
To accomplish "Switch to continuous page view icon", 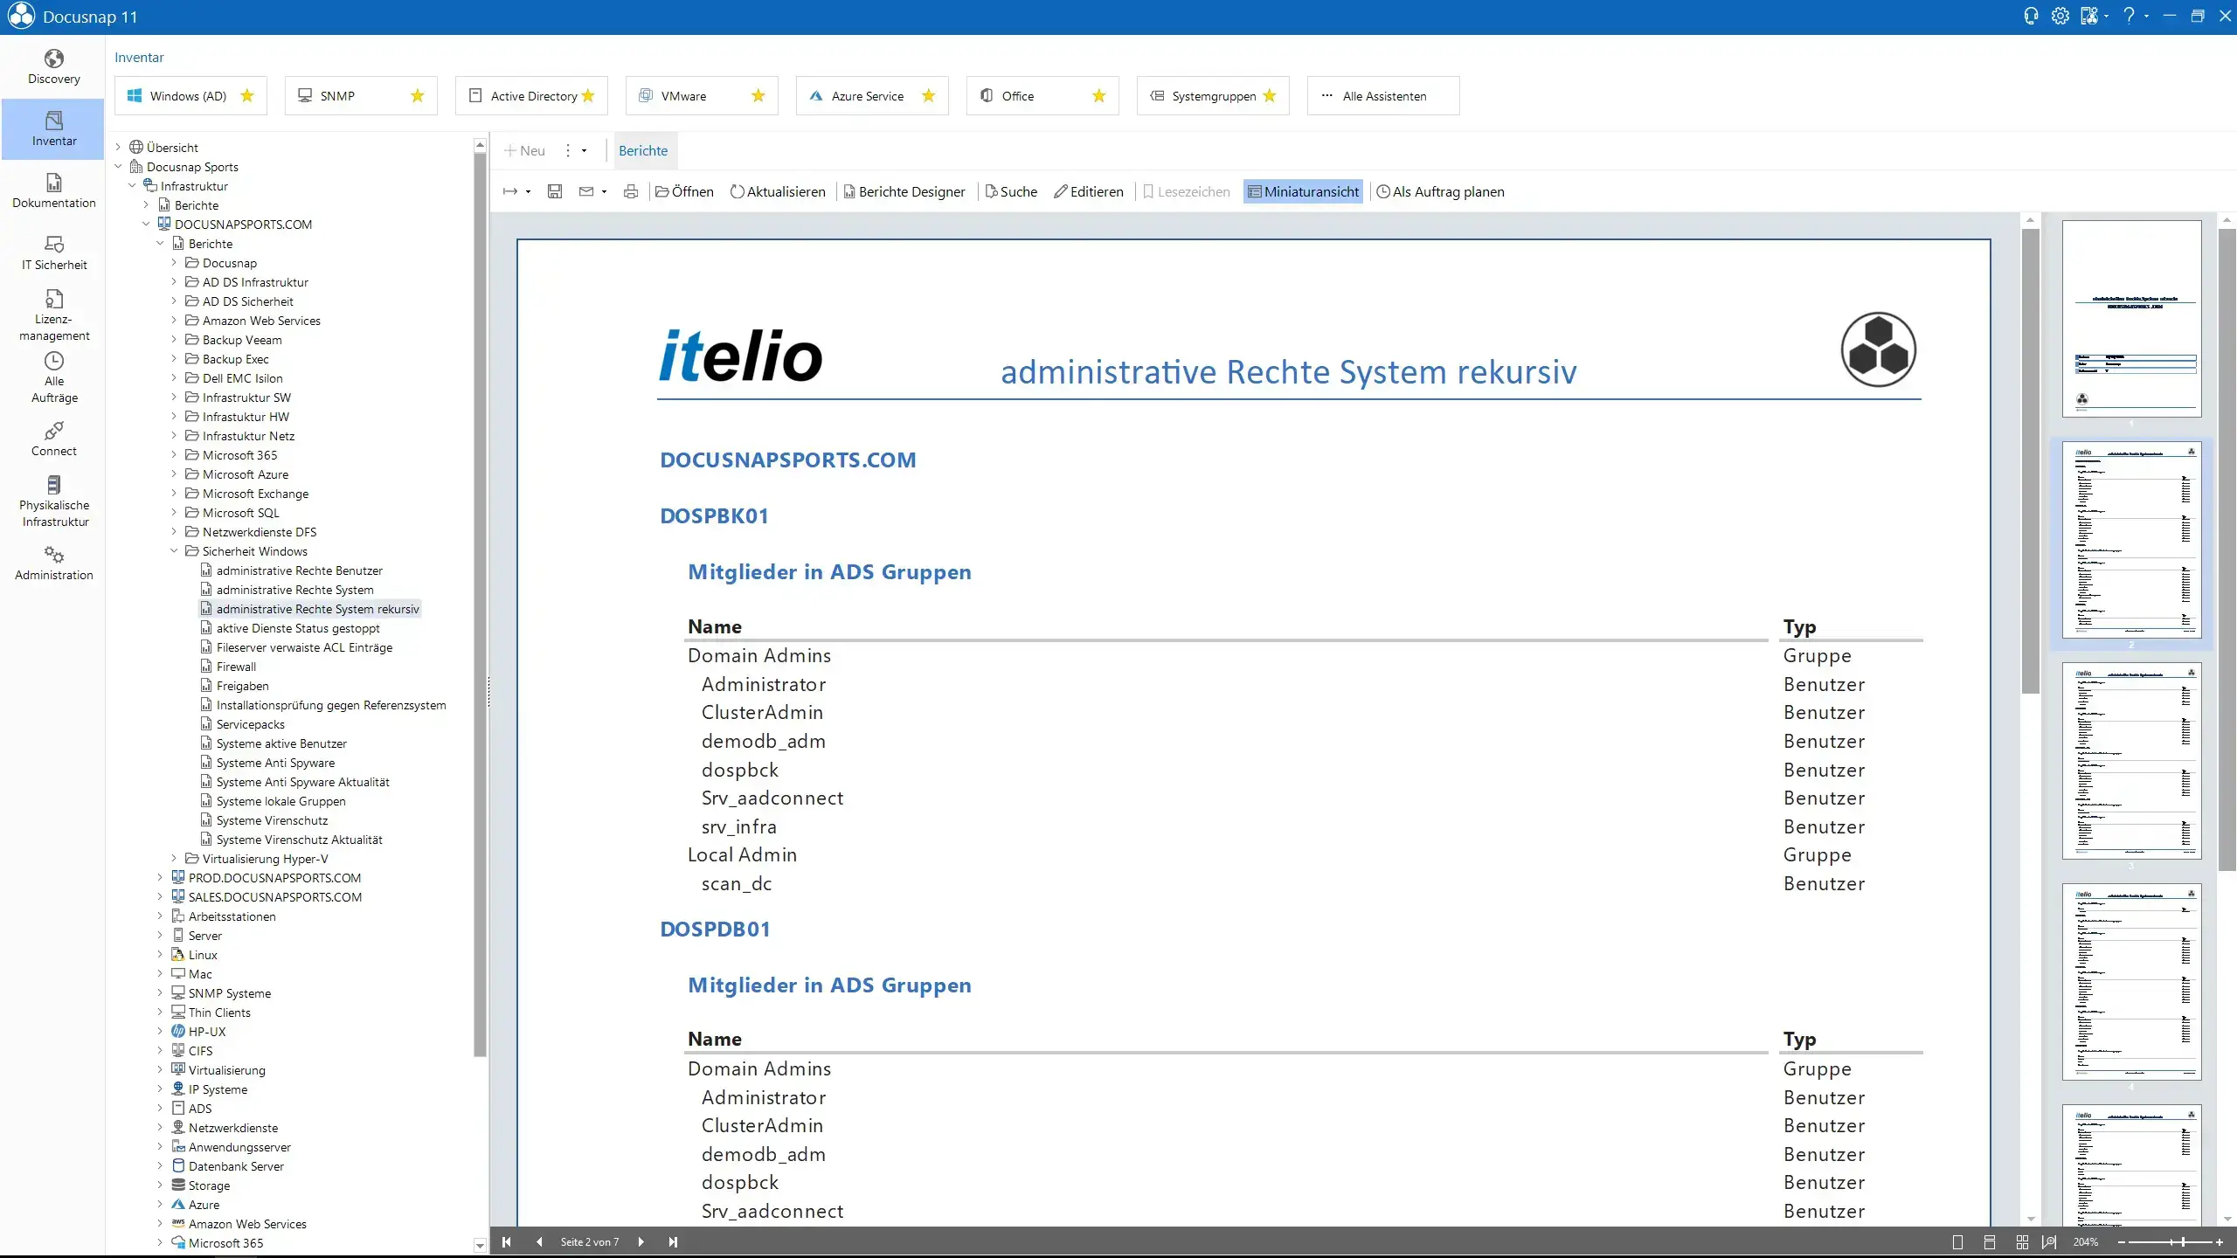I will pos(1990,1242).
